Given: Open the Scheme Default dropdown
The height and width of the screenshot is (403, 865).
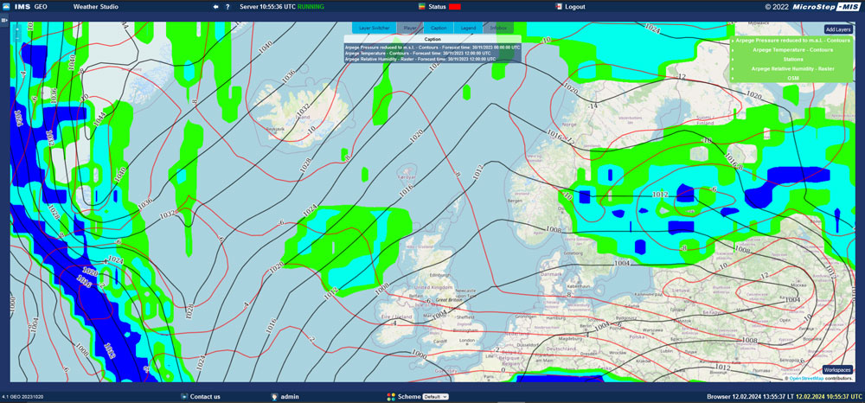Looking at the screenshot, I should (x=435, y=396).
